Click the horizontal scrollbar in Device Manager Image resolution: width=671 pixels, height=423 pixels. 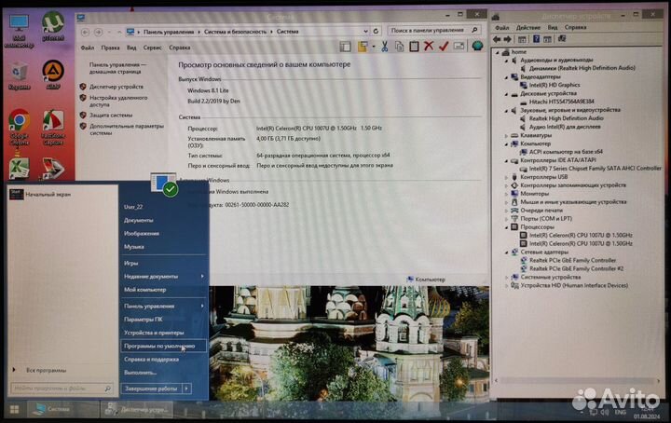click(x=577, y=380)
